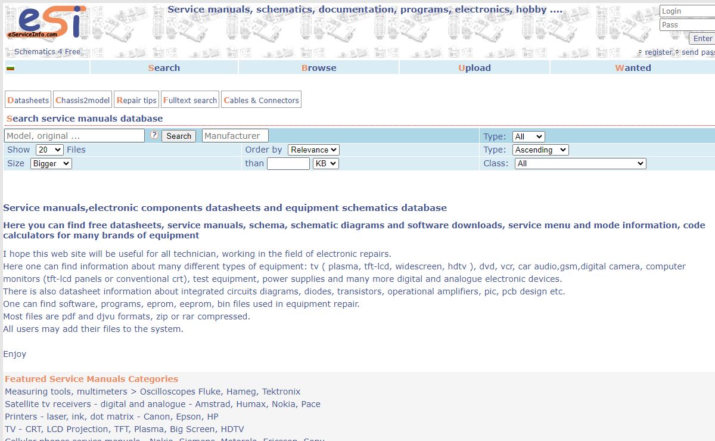Focus the Model, original search field
The height and width of the screenshot is (441, 715).
coord(74,136)
